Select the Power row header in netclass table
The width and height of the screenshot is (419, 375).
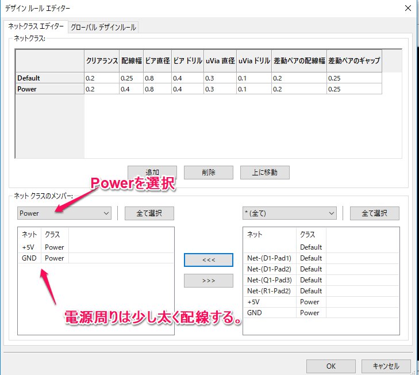[49, 89]
